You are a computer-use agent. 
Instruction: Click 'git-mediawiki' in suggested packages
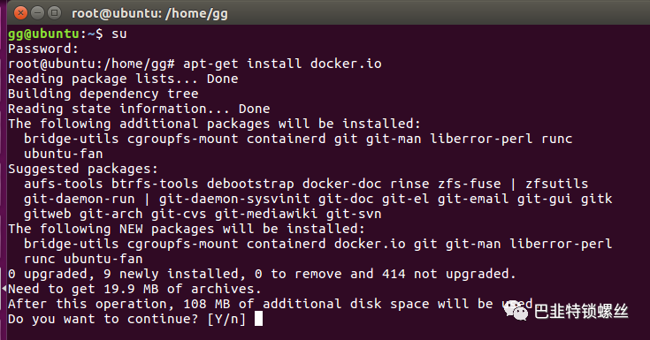(x=266, y=214)
